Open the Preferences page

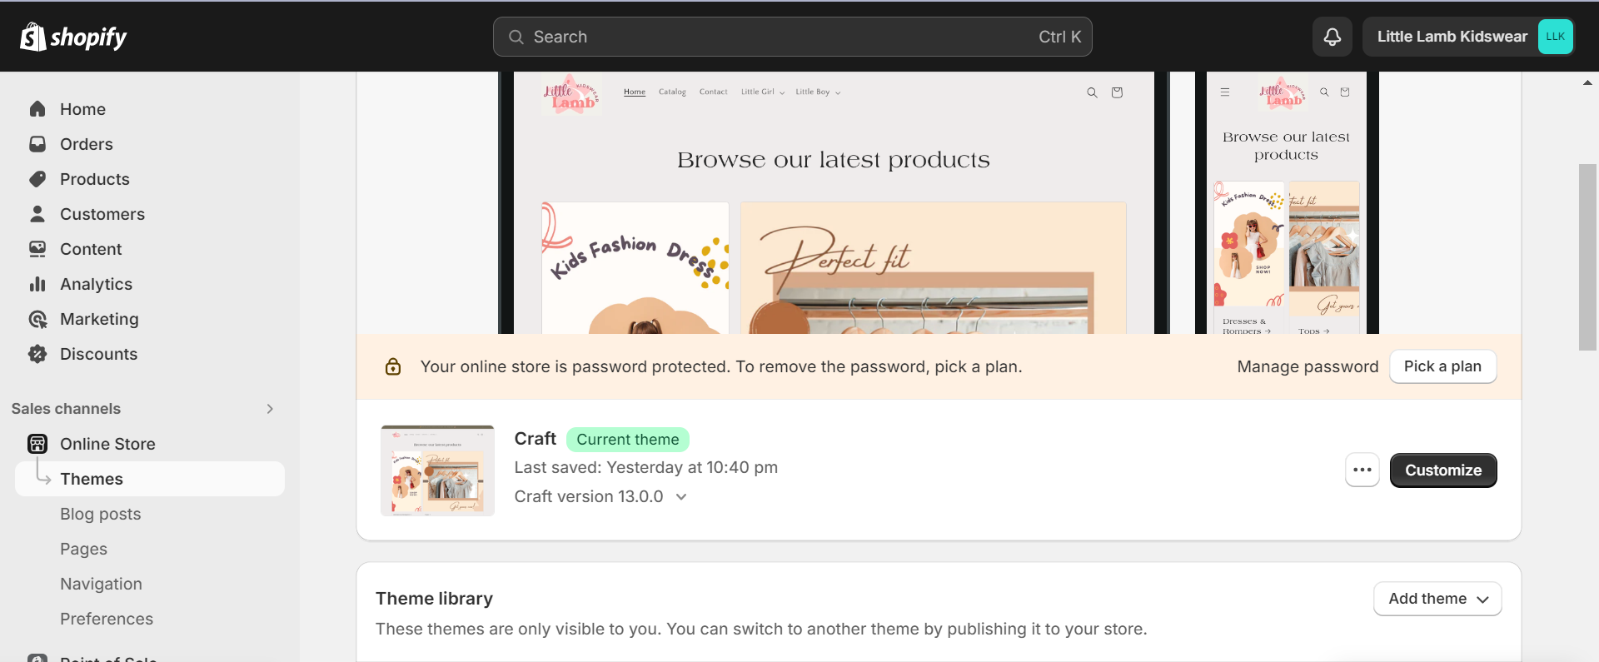107,619
